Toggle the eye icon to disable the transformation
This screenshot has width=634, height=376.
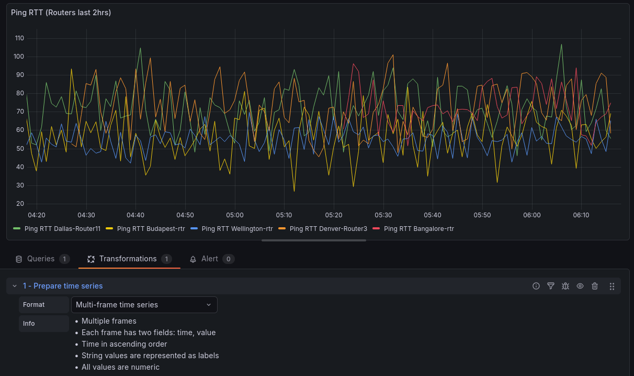(580, 286)
